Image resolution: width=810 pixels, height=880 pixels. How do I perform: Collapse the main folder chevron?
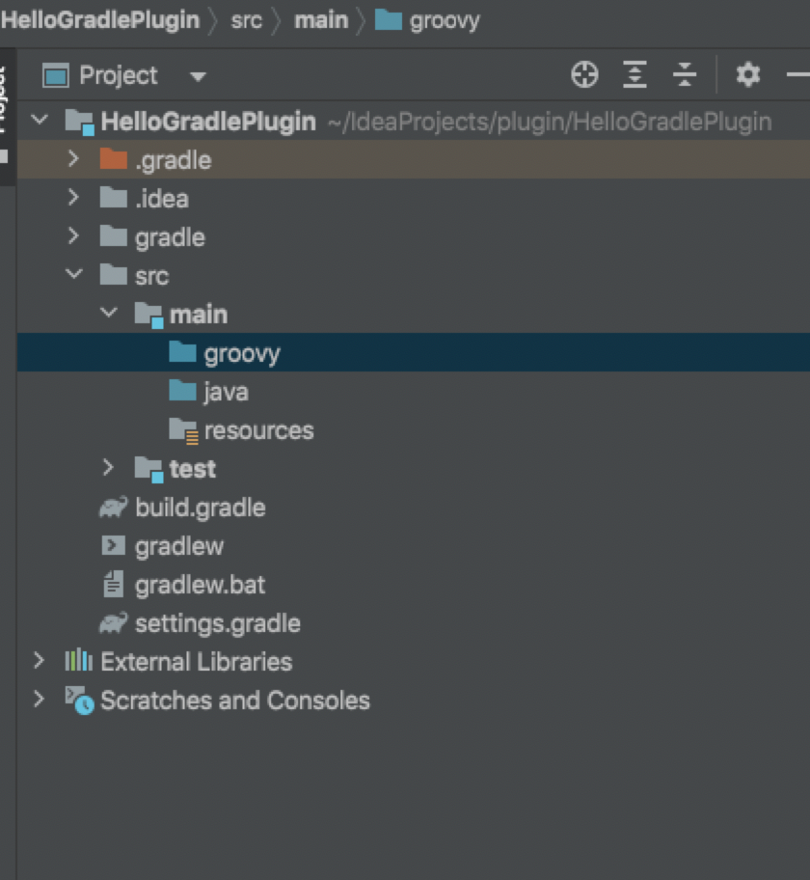coord(109,313)
